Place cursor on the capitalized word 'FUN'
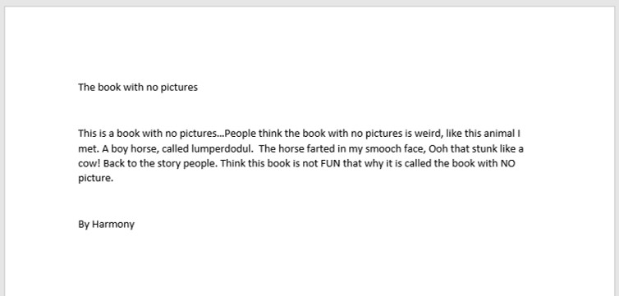 coord(330,163)
